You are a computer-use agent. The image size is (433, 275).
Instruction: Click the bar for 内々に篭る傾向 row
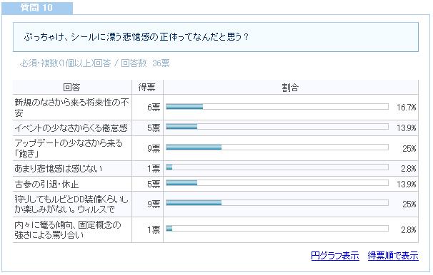pos(277,229)
